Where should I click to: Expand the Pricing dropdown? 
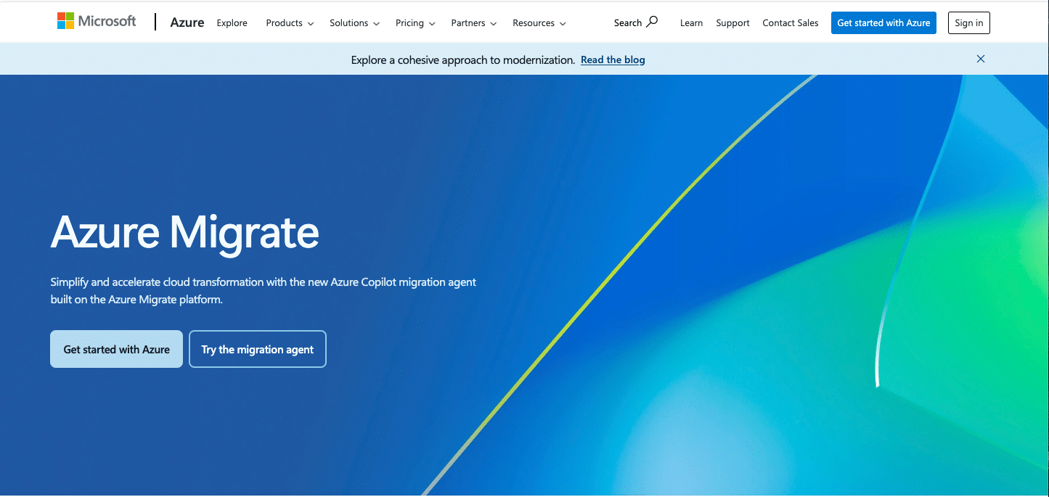pos(415,22)
